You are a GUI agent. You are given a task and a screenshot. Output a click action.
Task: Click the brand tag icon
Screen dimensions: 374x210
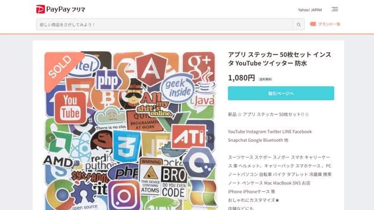pyautogui.click(x=313, y=24)
